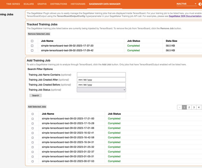Check the box for job 09-02-2023-01-25-32
The height and width of the screenshot is (168, 202).
tap(33, 147)
